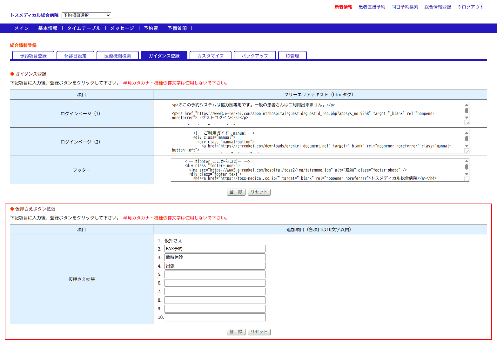Click field 3 containing 臨時休診

point(215,257)
